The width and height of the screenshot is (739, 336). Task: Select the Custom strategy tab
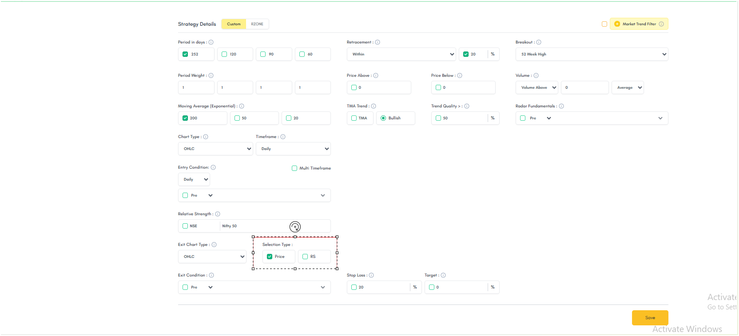pos(234,24)
